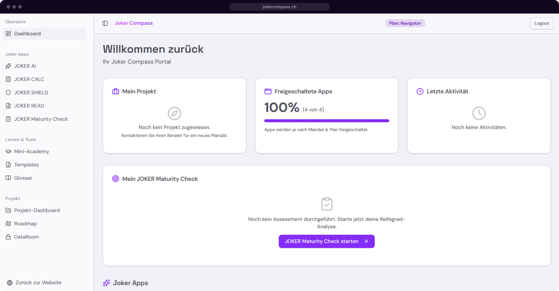Click the Noch keine Aktivitäten text
The width and height of the screenshot is (559, 291).
coord(479,127)
